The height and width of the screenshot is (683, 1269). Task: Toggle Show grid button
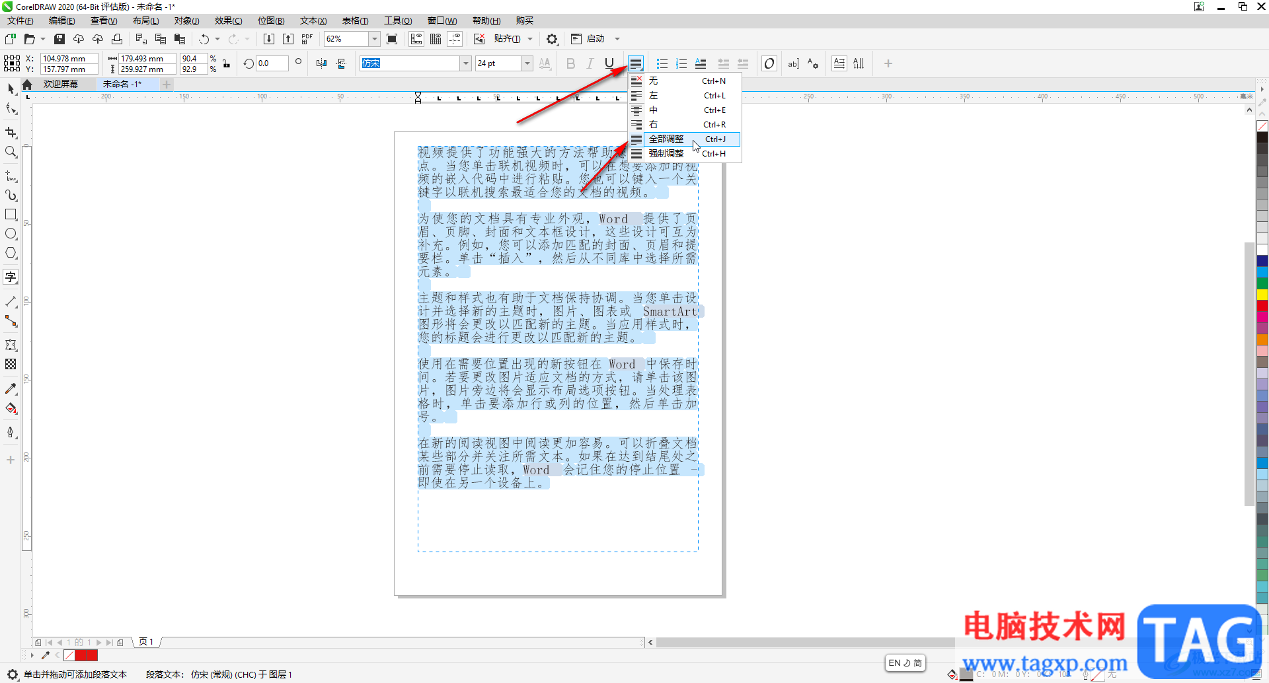[x=436, y=39]
